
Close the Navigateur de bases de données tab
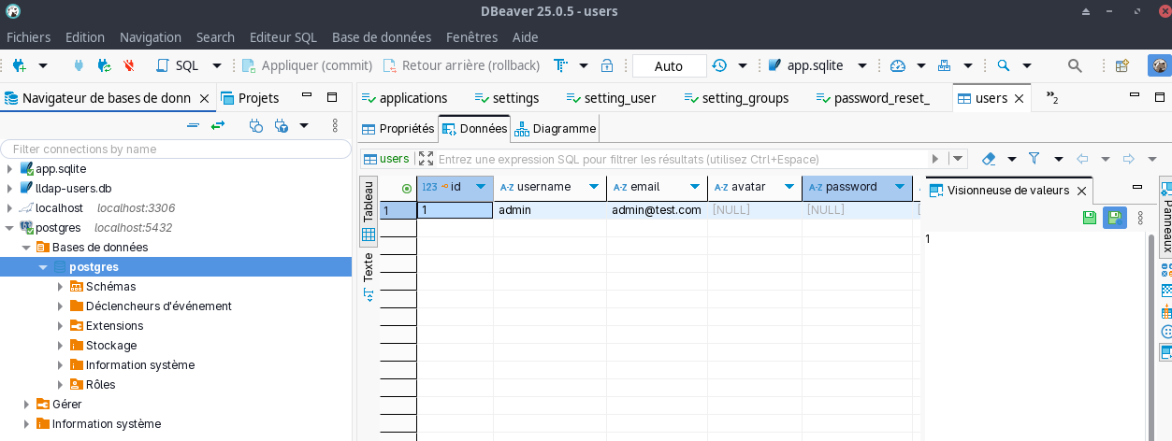coord(204,97)
